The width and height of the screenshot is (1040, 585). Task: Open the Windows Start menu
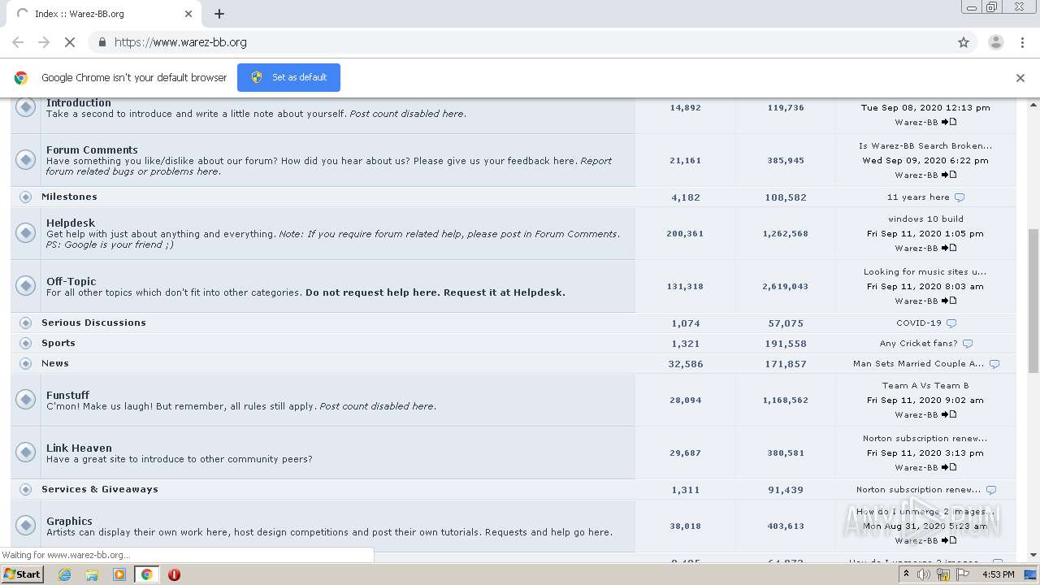point(23,574)
